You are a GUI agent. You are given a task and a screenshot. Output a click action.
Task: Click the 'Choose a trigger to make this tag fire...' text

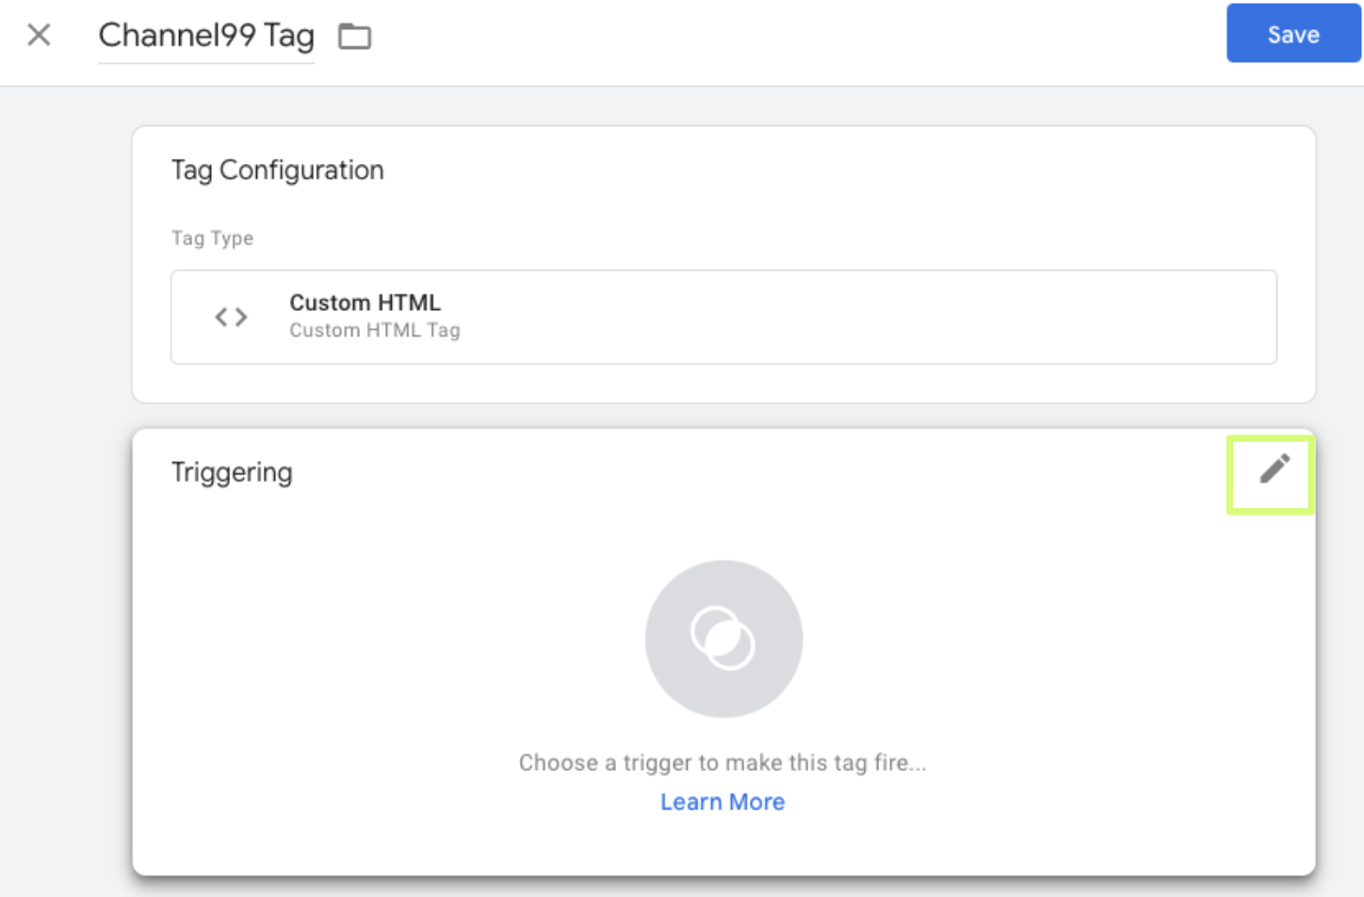pyautogui.click(x=723, y=762)
